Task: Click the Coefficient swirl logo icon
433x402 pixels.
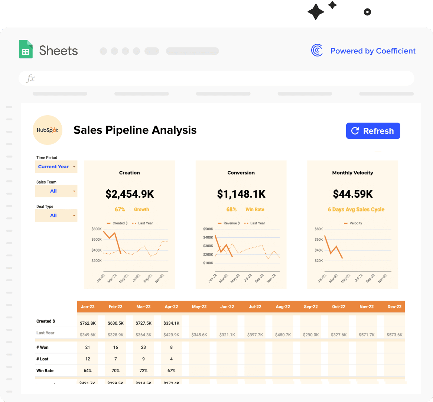Action: (x=317, y=50)
